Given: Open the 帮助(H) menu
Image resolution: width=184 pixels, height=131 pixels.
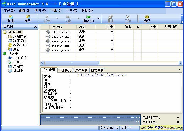Looking at the screenshot, I should click(87, 10).
